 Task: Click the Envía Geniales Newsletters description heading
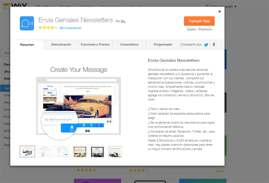174,60
